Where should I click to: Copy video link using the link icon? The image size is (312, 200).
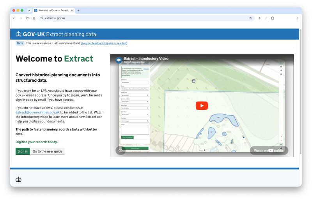(x=121, y=150)
